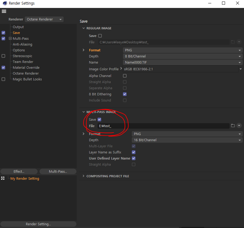Image resolution: width=244 pixels, height=228 pixels.
Task: Collapse the MULTI-PASS IMAGE section
Action: [83, 112]
